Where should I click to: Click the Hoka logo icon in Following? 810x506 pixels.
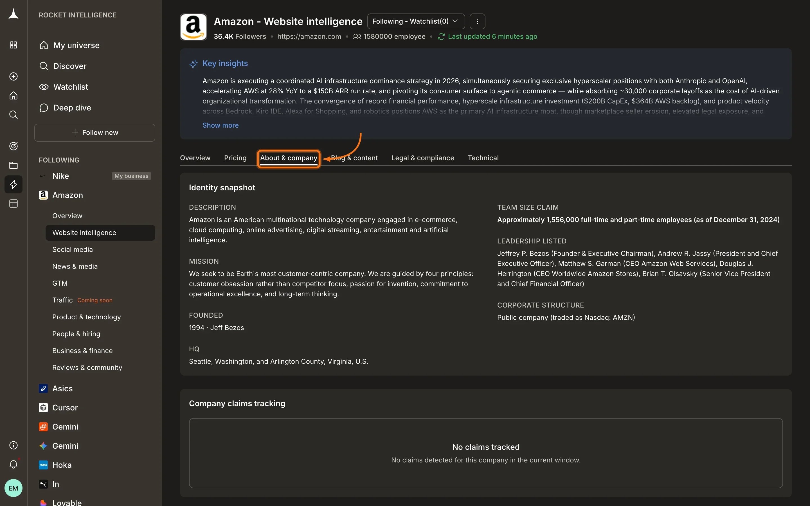[43, 465]
